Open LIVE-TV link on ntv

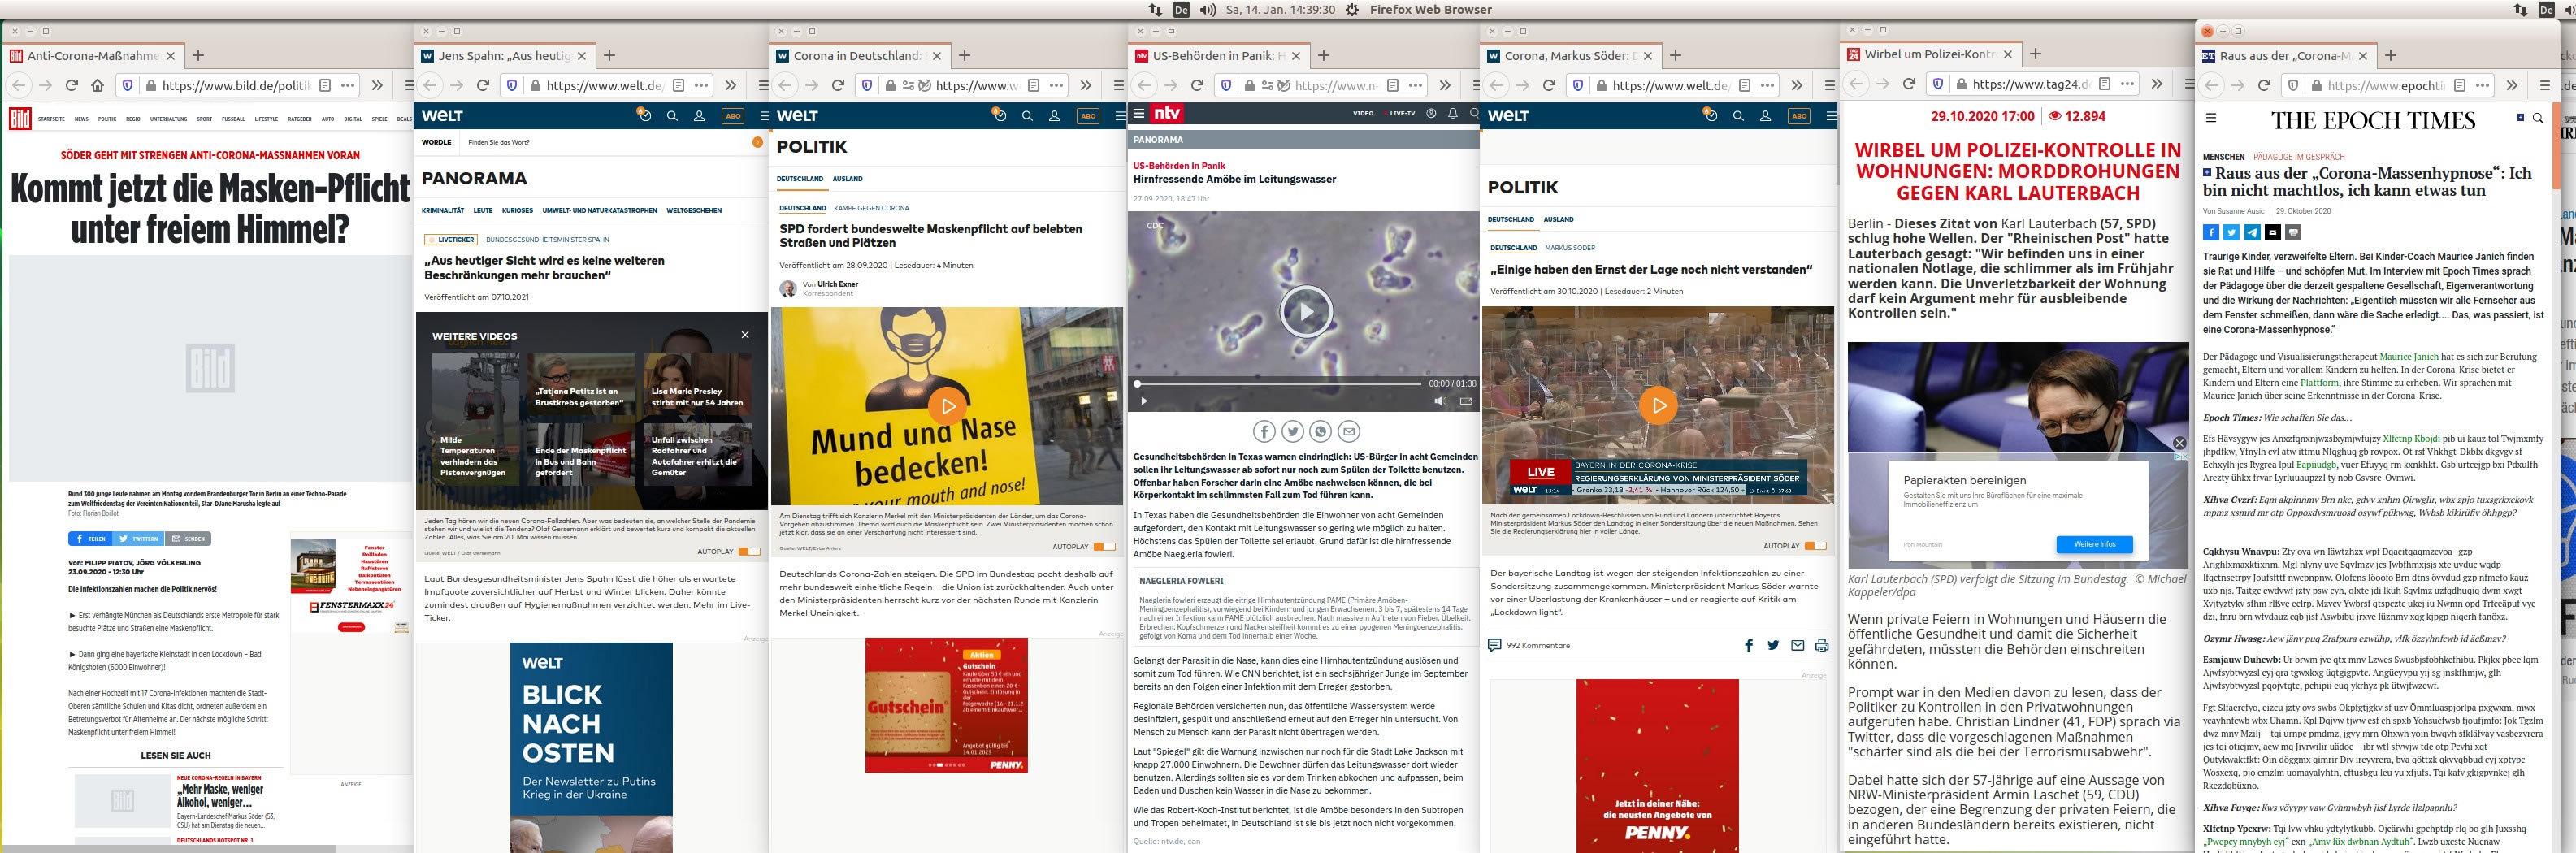[1402, 113]
